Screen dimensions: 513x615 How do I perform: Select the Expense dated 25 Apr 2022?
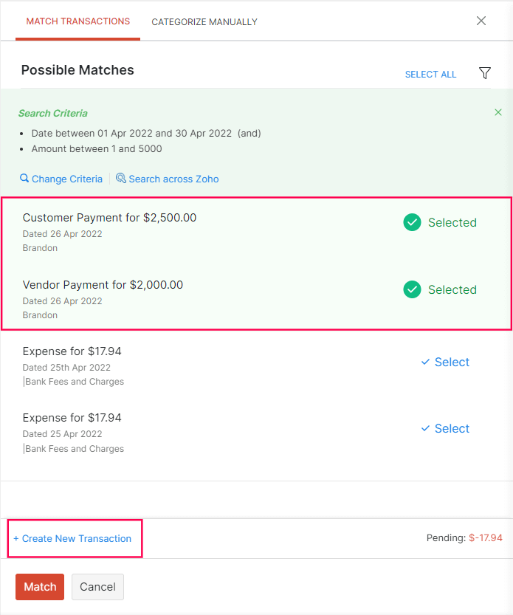point(444,428)
